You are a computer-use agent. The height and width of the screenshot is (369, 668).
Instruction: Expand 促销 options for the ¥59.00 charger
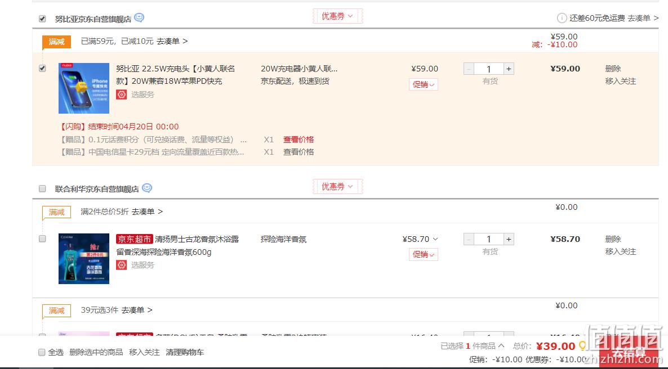424,84
